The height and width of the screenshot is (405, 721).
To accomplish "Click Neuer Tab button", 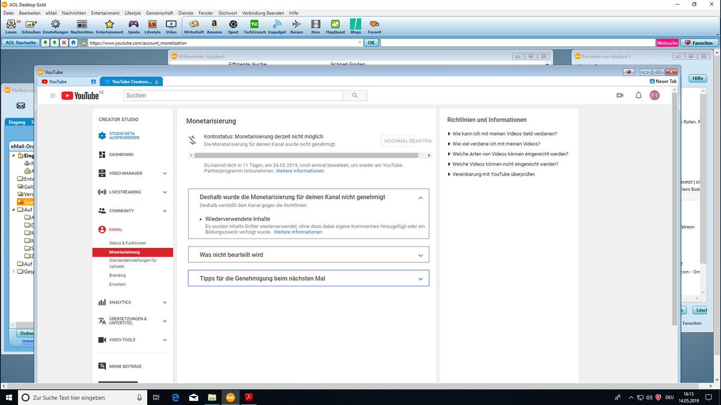I will point(663,82).
